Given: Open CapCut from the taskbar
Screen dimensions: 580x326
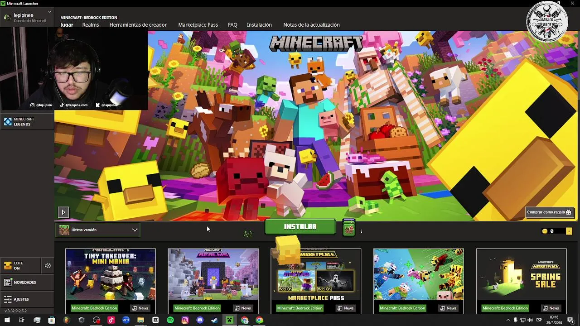Looking at the screenshot, I should (x=155, y=320).
